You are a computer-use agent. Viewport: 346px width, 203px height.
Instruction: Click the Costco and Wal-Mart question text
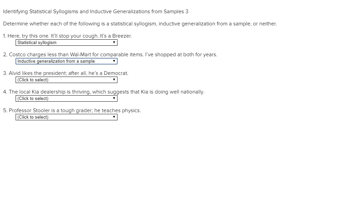[110, 54]
